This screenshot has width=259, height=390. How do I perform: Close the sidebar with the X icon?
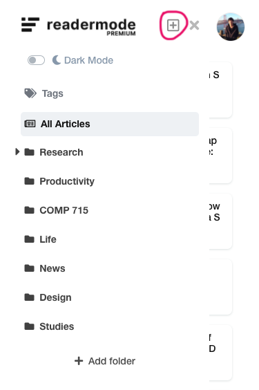(194, 26)
